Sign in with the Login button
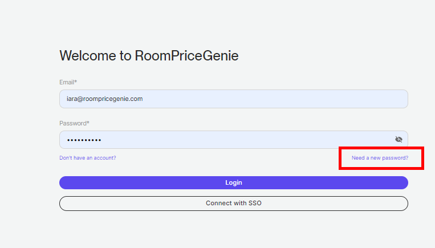The height and width of the screenshot is (248, 435). click(x=233, y=182)
